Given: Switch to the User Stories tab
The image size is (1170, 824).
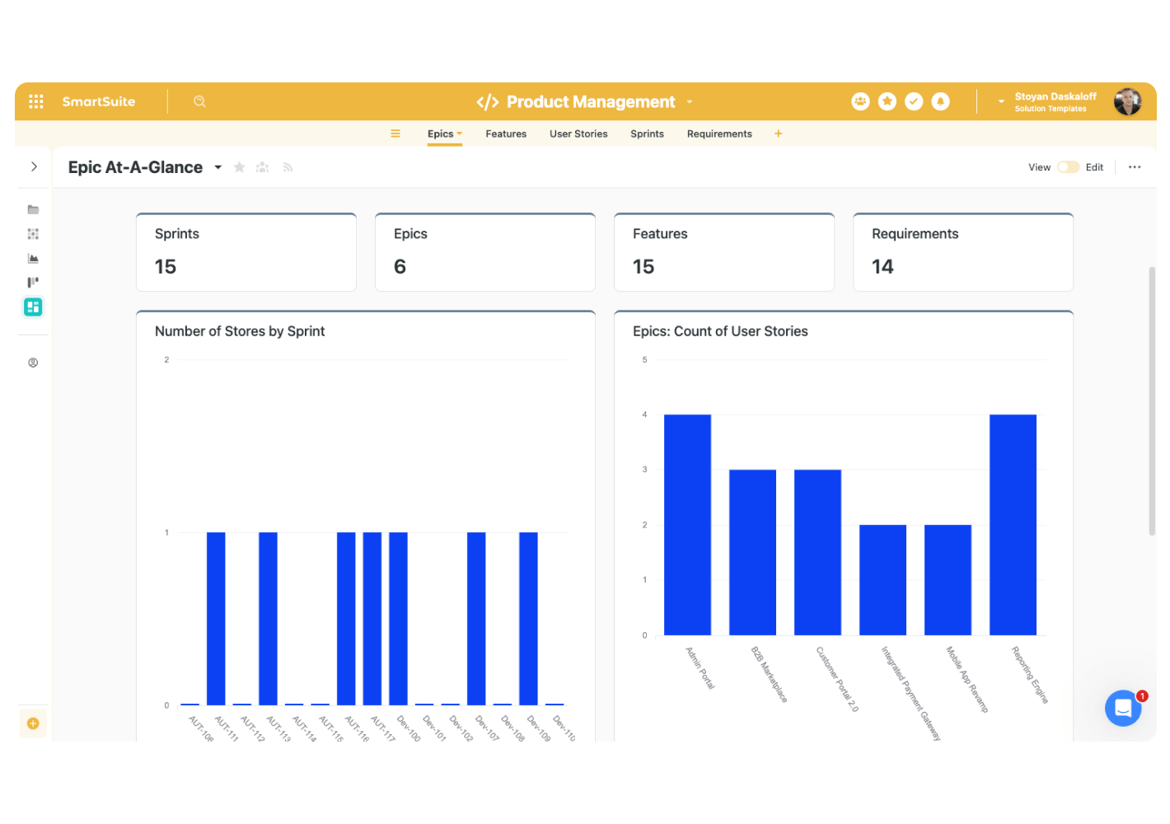Looking at the screenshot, I should click(578, 133).
